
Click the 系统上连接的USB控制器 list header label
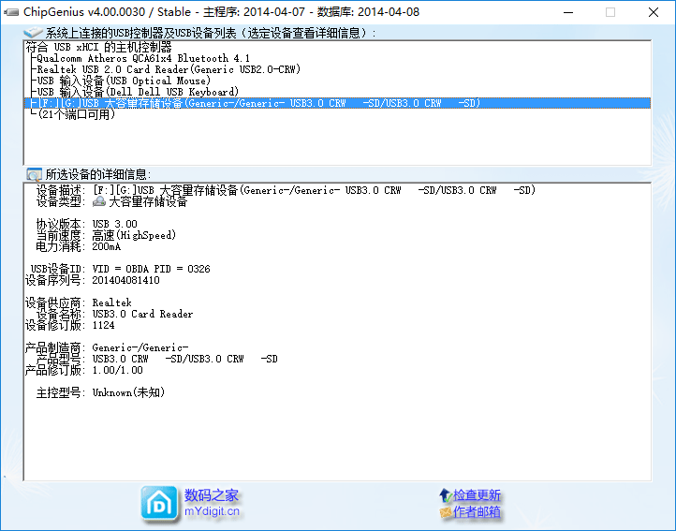[211, 33]
